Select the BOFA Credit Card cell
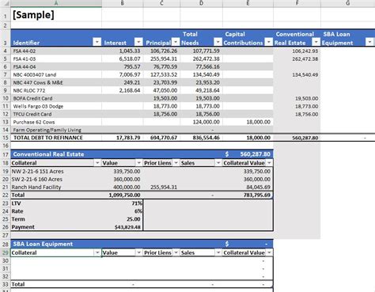This screenshot has width=375, height=292. pyautogui.click(x=56, y=98)
